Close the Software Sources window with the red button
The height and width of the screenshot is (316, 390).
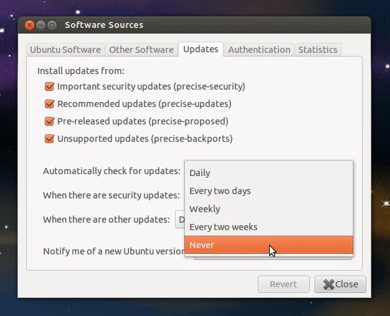point(29,25)
